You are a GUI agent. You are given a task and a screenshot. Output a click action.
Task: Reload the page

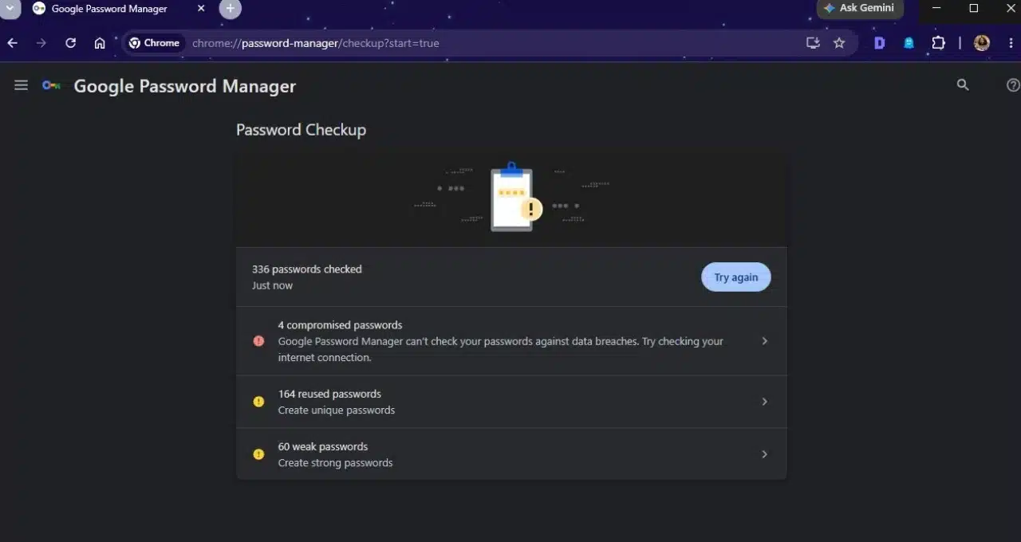[x=70, y=43]
